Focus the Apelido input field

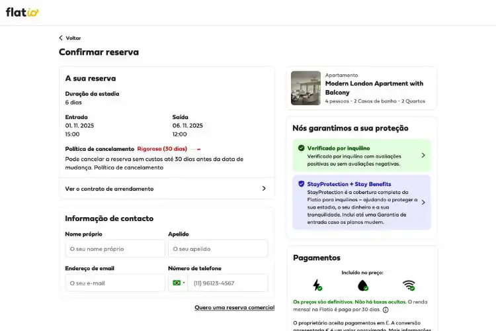218,249
